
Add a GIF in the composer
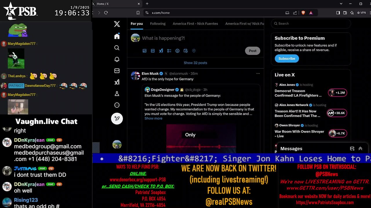tap(153, 51)
